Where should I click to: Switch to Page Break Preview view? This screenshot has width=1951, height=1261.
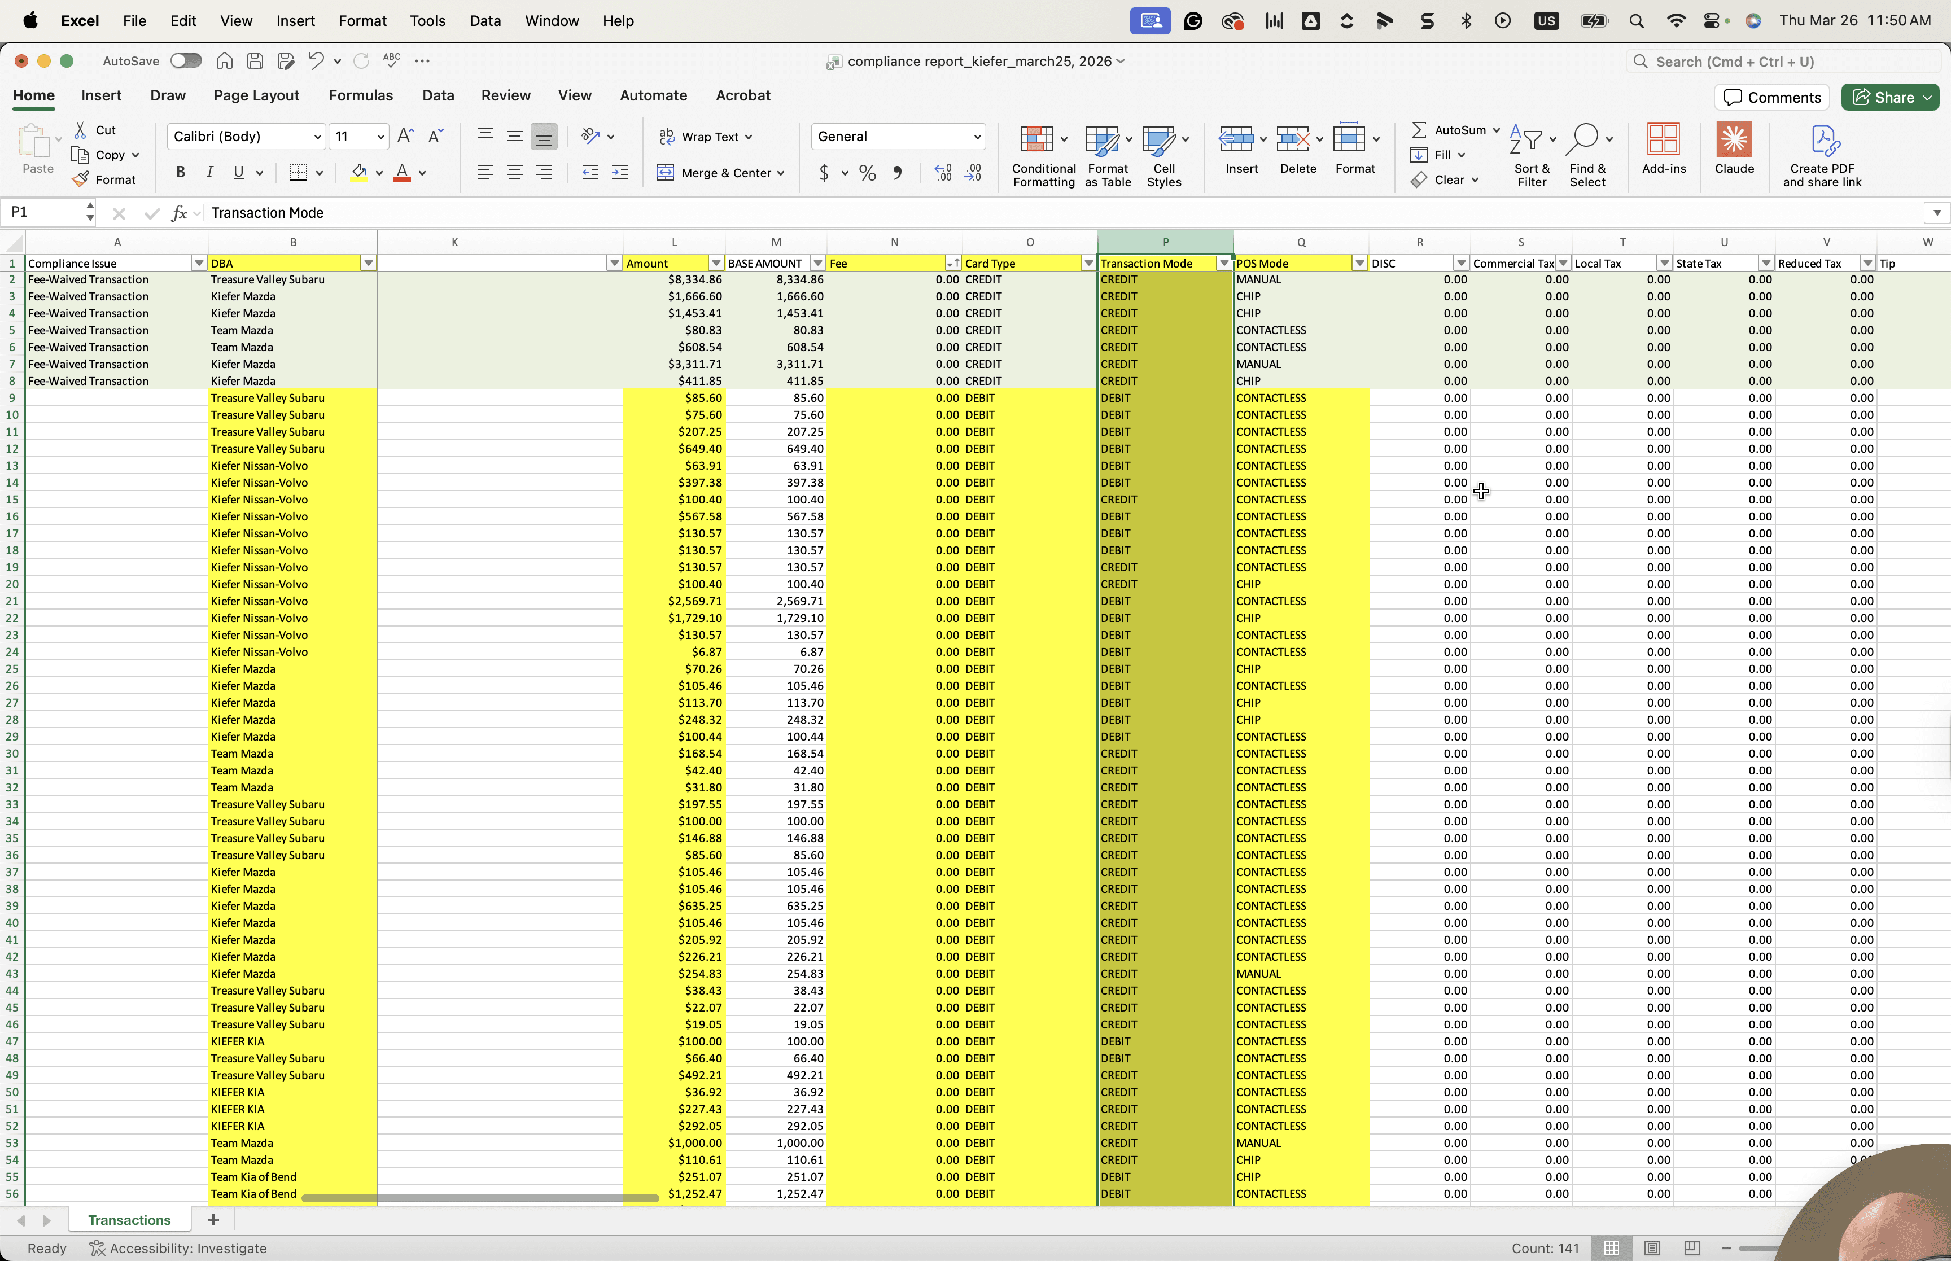coord(1692,1248)
